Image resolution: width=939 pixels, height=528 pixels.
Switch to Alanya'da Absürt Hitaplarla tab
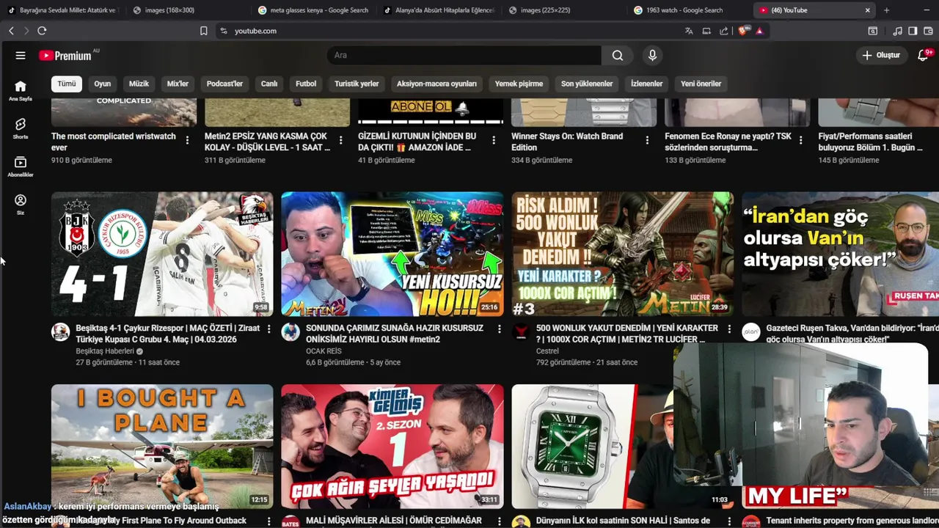coord(440,10)
